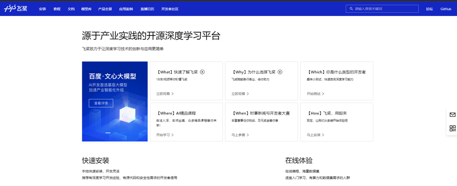
Task: Click the 快速安装 section heading
Action: 96,160
